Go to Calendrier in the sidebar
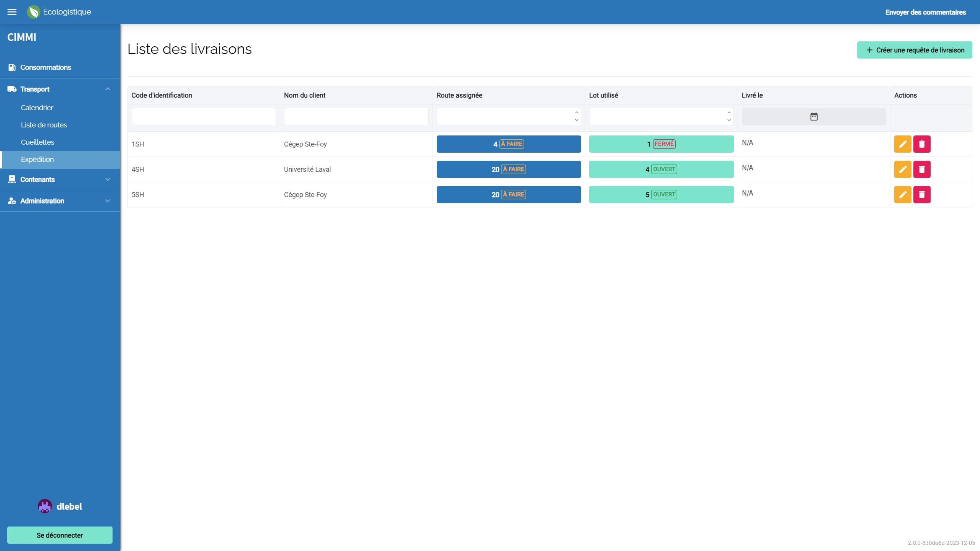Screen dimensions: 980x551 pos(37,108)
